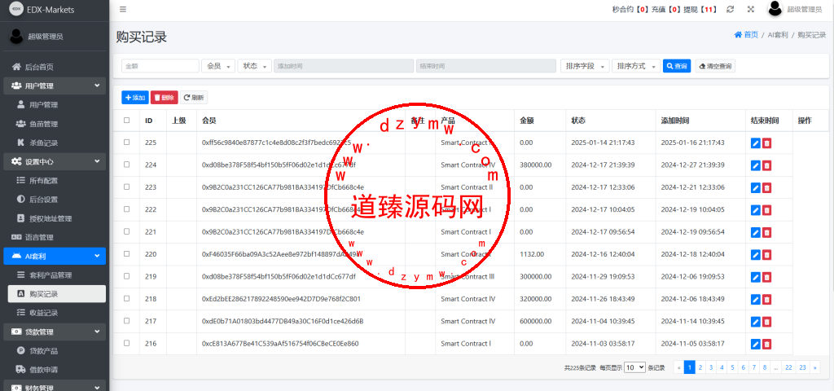Click blue edit icon for row 216

tap(755, 345)
